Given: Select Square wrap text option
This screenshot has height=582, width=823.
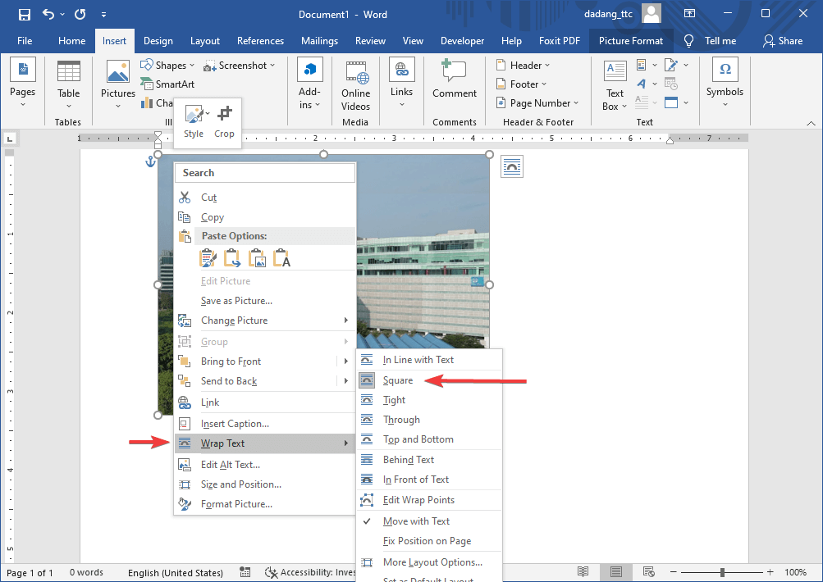Looking at the screenshot, I should [398, 380].
